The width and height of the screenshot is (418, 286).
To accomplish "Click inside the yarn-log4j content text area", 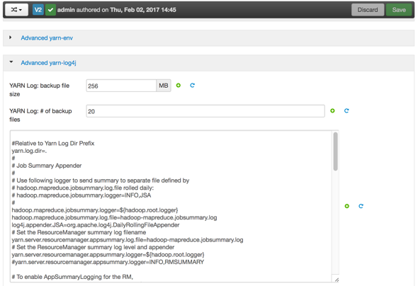I will point(171,206).
